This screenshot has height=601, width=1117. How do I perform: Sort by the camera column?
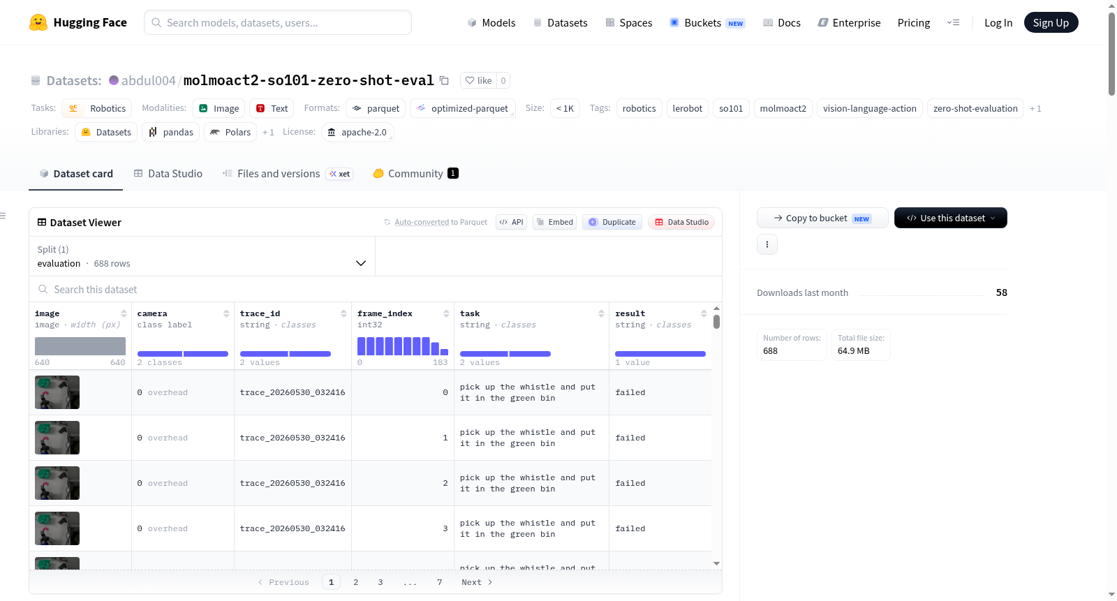[226, 313]
